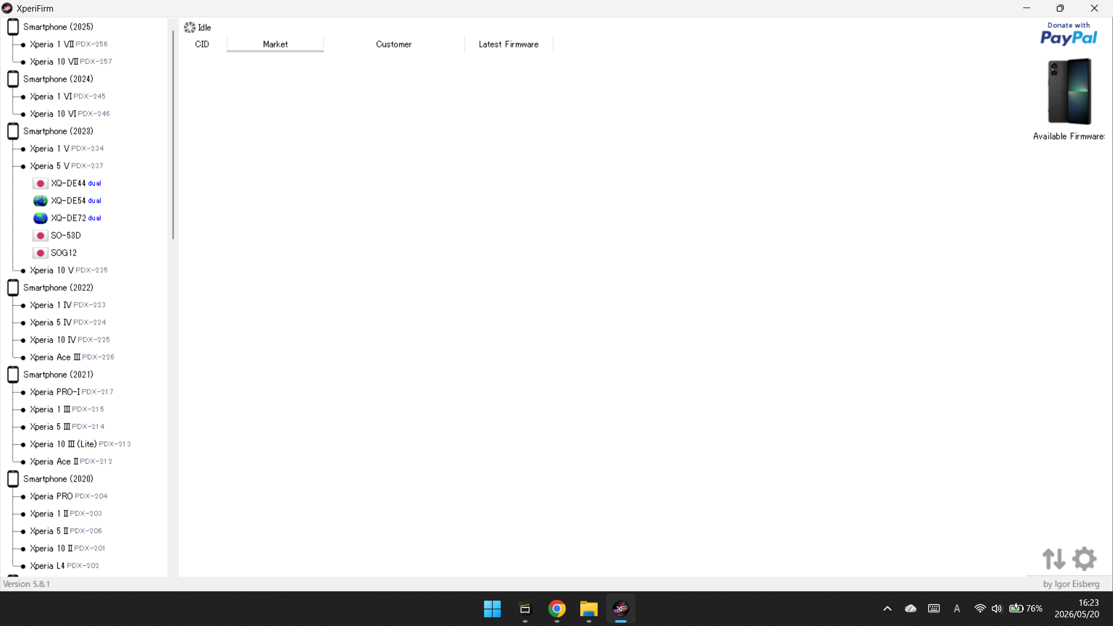The image size is (1113, 626).
Task: Collapse the Xperia 5 V PDX-237 node
Action: [x=67, y=166]
